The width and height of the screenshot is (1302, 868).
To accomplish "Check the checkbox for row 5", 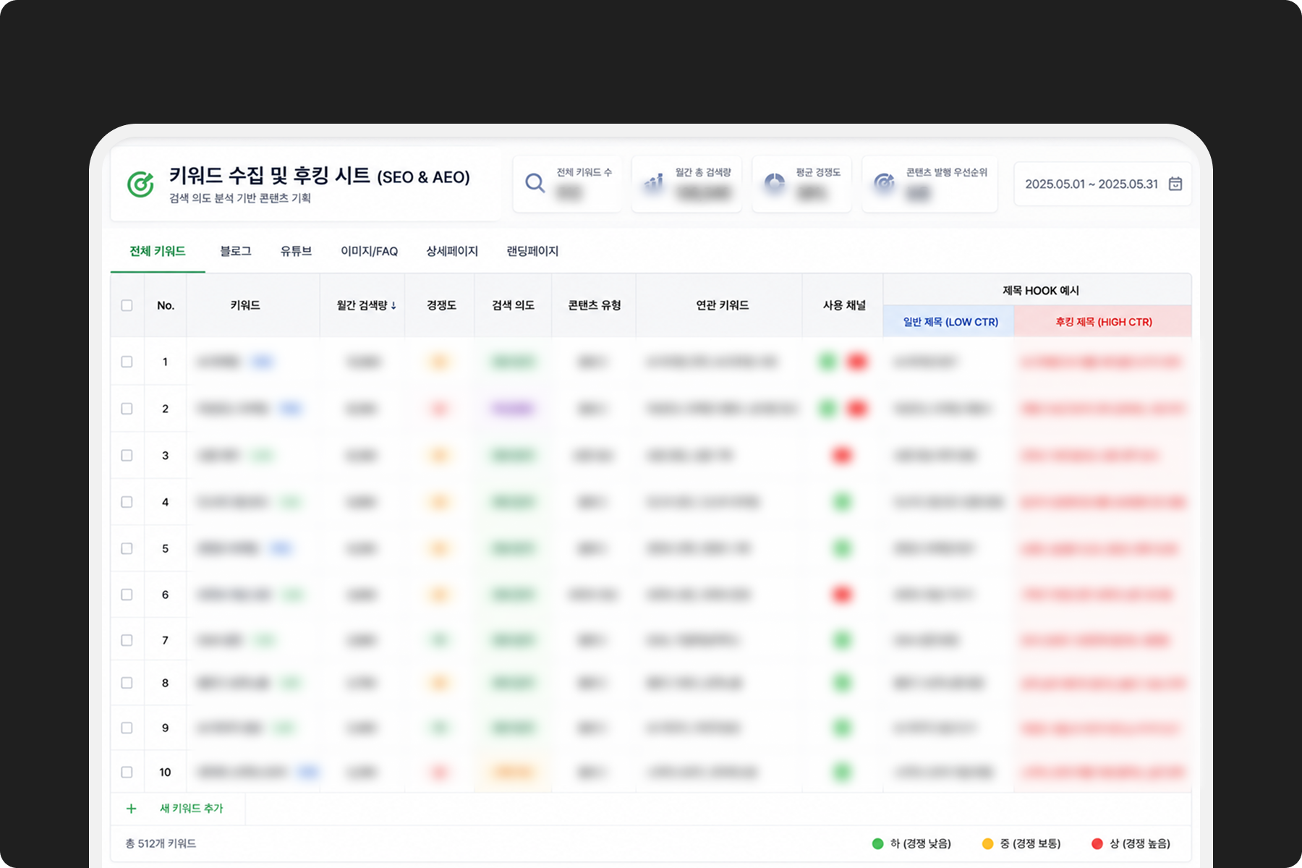I will point(127,548).
